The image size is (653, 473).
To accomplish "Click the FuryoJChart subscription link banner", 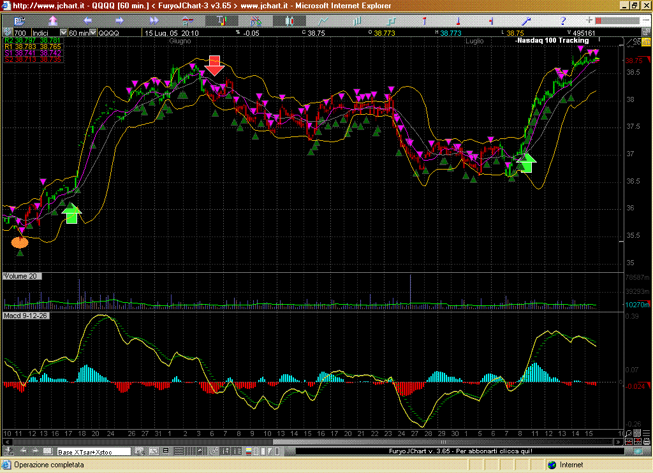I will pos(460,451).
